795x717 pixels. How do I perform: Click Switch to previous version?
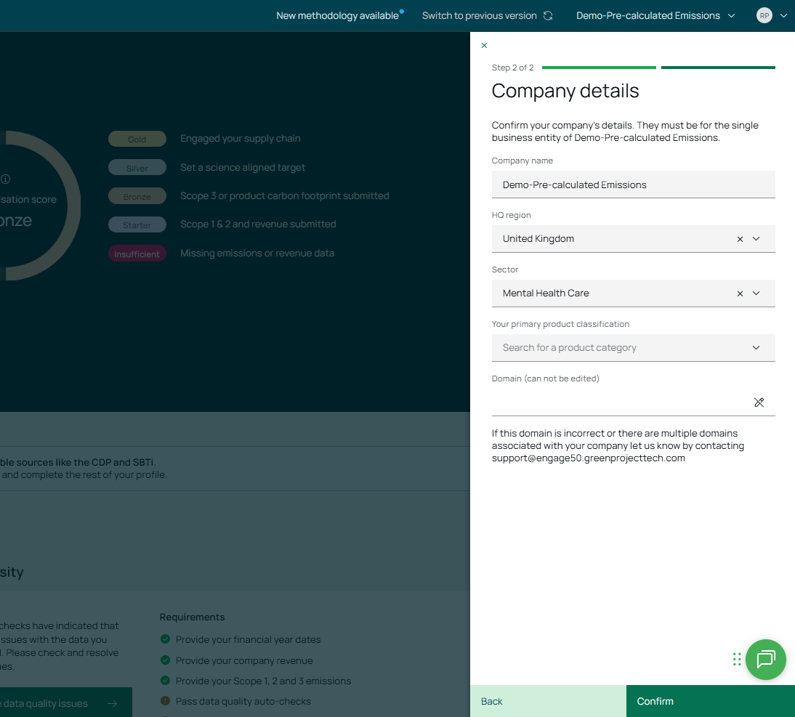pos(479,15)
